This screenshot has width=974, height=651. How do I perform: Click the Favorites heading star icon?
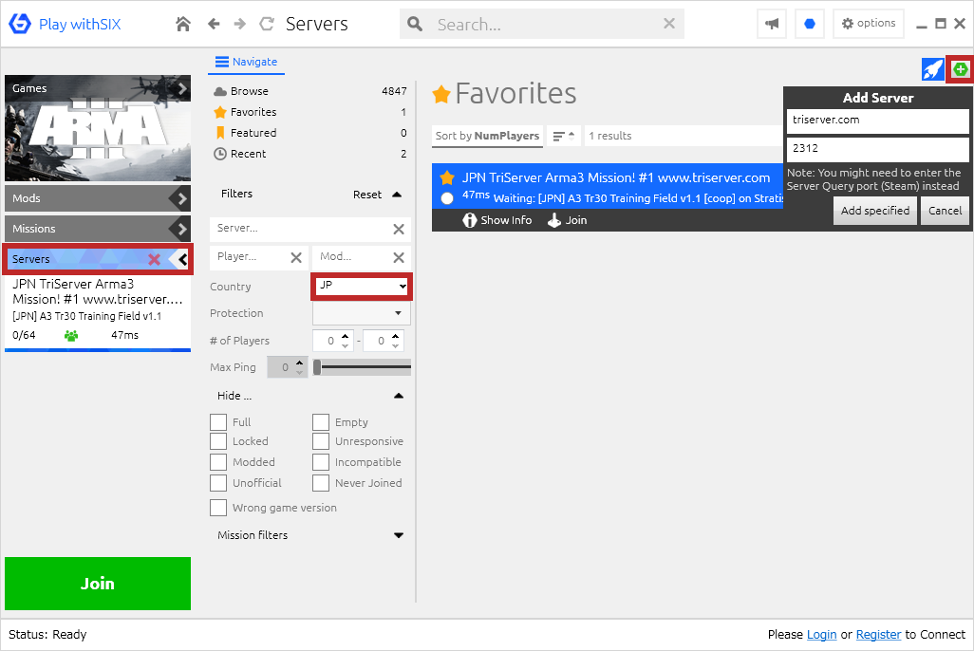[x=441, y=94]
